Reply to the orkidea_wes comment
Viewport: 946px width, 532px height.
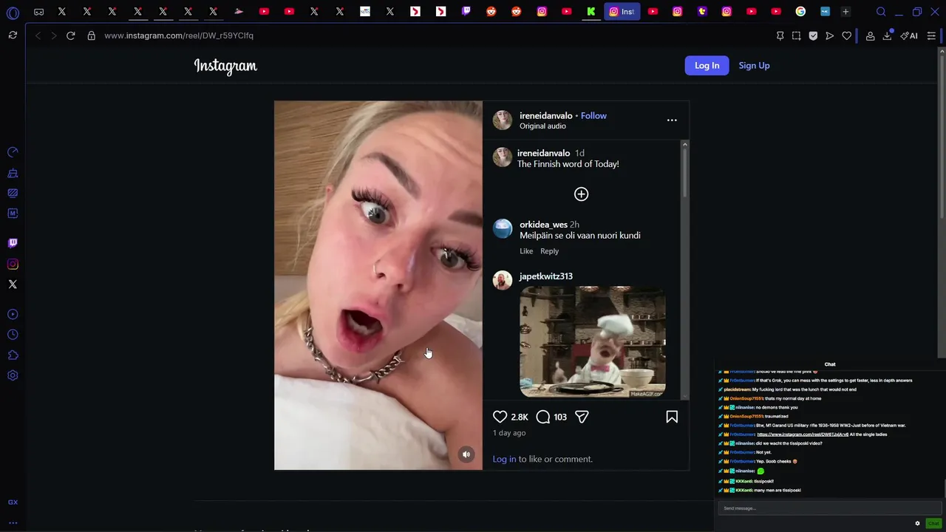(x=549, y=251)
